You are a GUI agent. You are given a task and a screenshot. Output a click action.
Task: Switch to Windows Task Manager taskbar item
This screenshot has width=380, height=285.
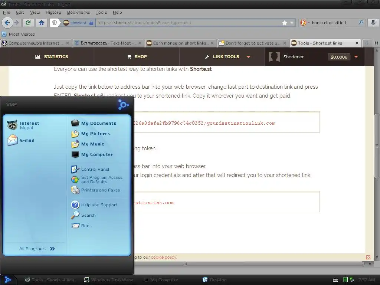[x=110, y=280]
